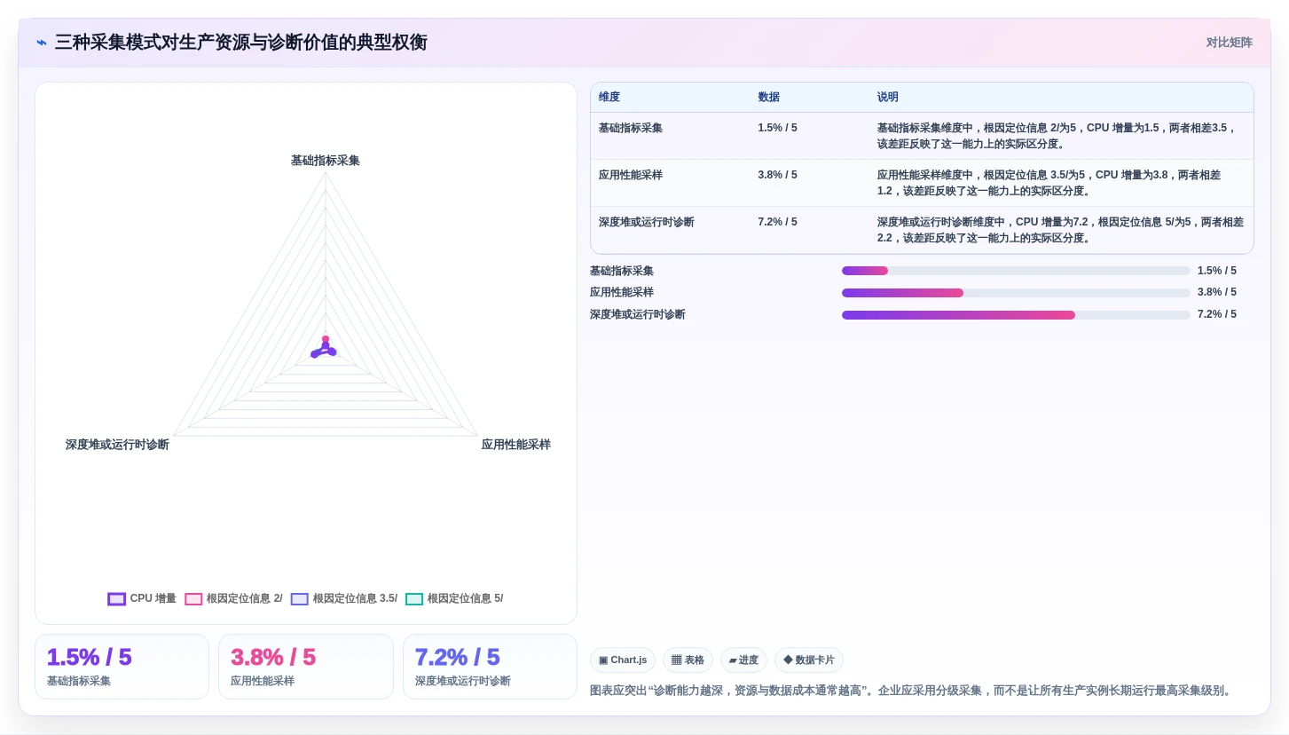The image size is (1289, 735).
Task: Click the radar axis label 基础指标采集
Action: pyautogui.click(x=326, y=161)
